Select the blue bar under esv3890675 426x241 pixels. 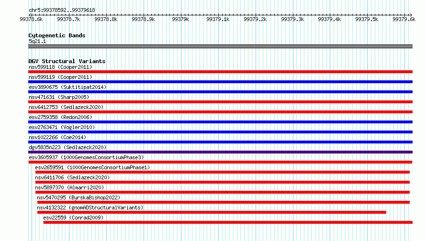tap(220, 92)
